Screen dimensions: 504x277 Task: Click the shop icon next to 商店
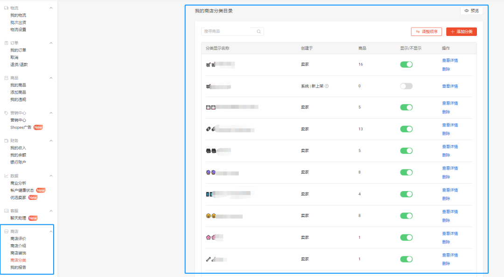[6, 232]
